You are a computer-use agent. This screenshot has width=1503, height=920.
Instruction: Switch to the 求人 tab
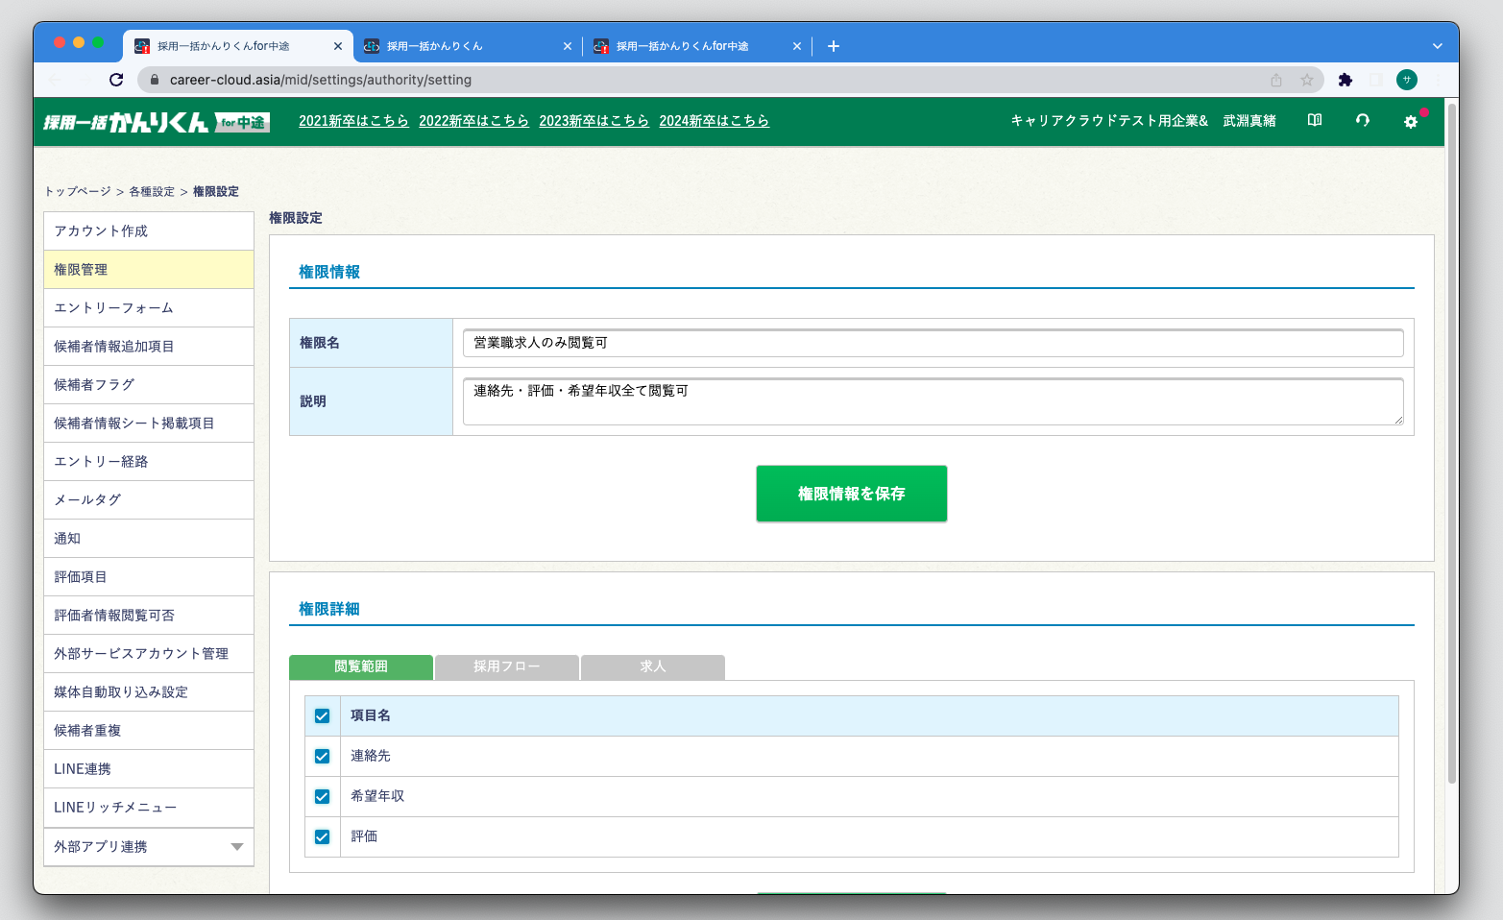(x=652, y=666)
